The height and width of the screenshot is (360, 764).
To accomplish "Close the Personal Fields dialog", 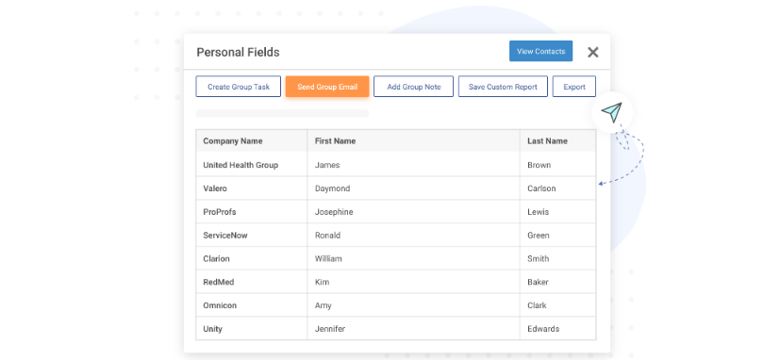I will coord(592,52).
